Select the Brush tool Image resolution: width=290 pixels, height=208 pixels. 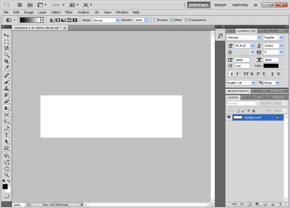point(6,82)
